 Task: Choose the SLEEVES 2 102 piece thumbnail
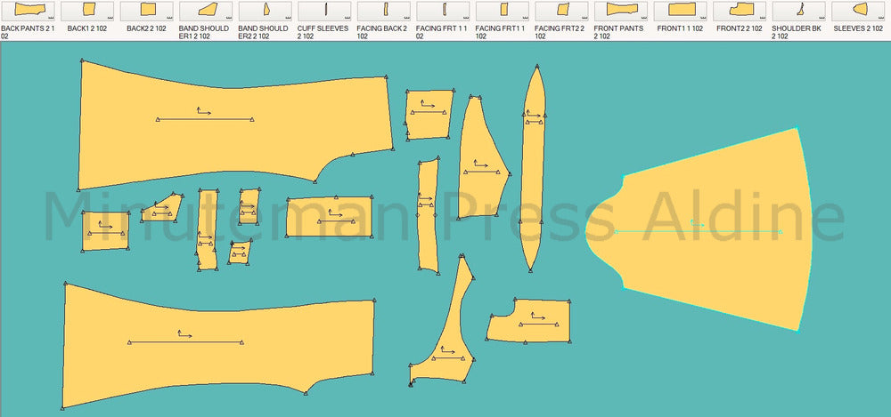[x=859, y=10]
